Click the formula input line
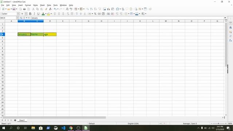 127,18
